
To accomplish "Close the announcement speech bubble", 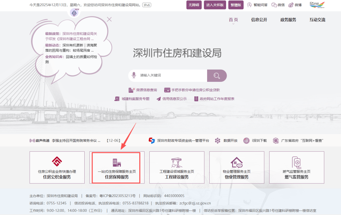I will click(x=109, y=19).
